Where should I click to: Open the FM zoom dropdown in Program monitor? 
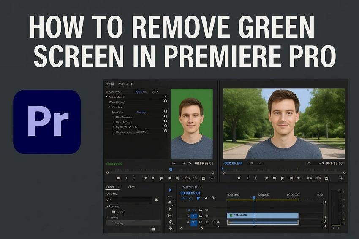point(255,164)
